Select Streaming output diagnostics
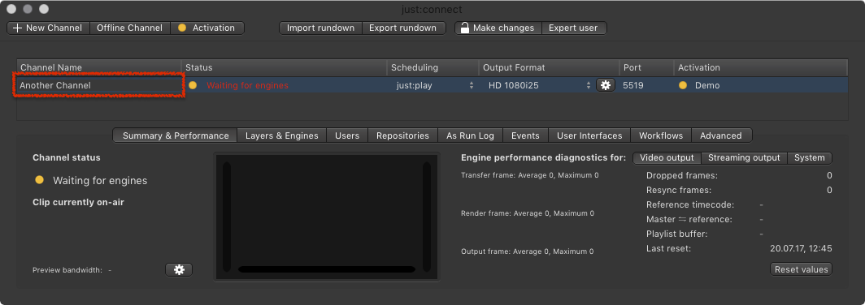The width and height of the screenshot is (865, 305). click(744, 158)
